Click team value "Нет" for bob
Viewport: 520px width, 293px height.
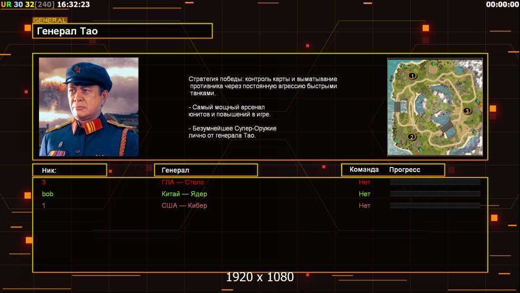pyautogui.click(x=364, y=194)
